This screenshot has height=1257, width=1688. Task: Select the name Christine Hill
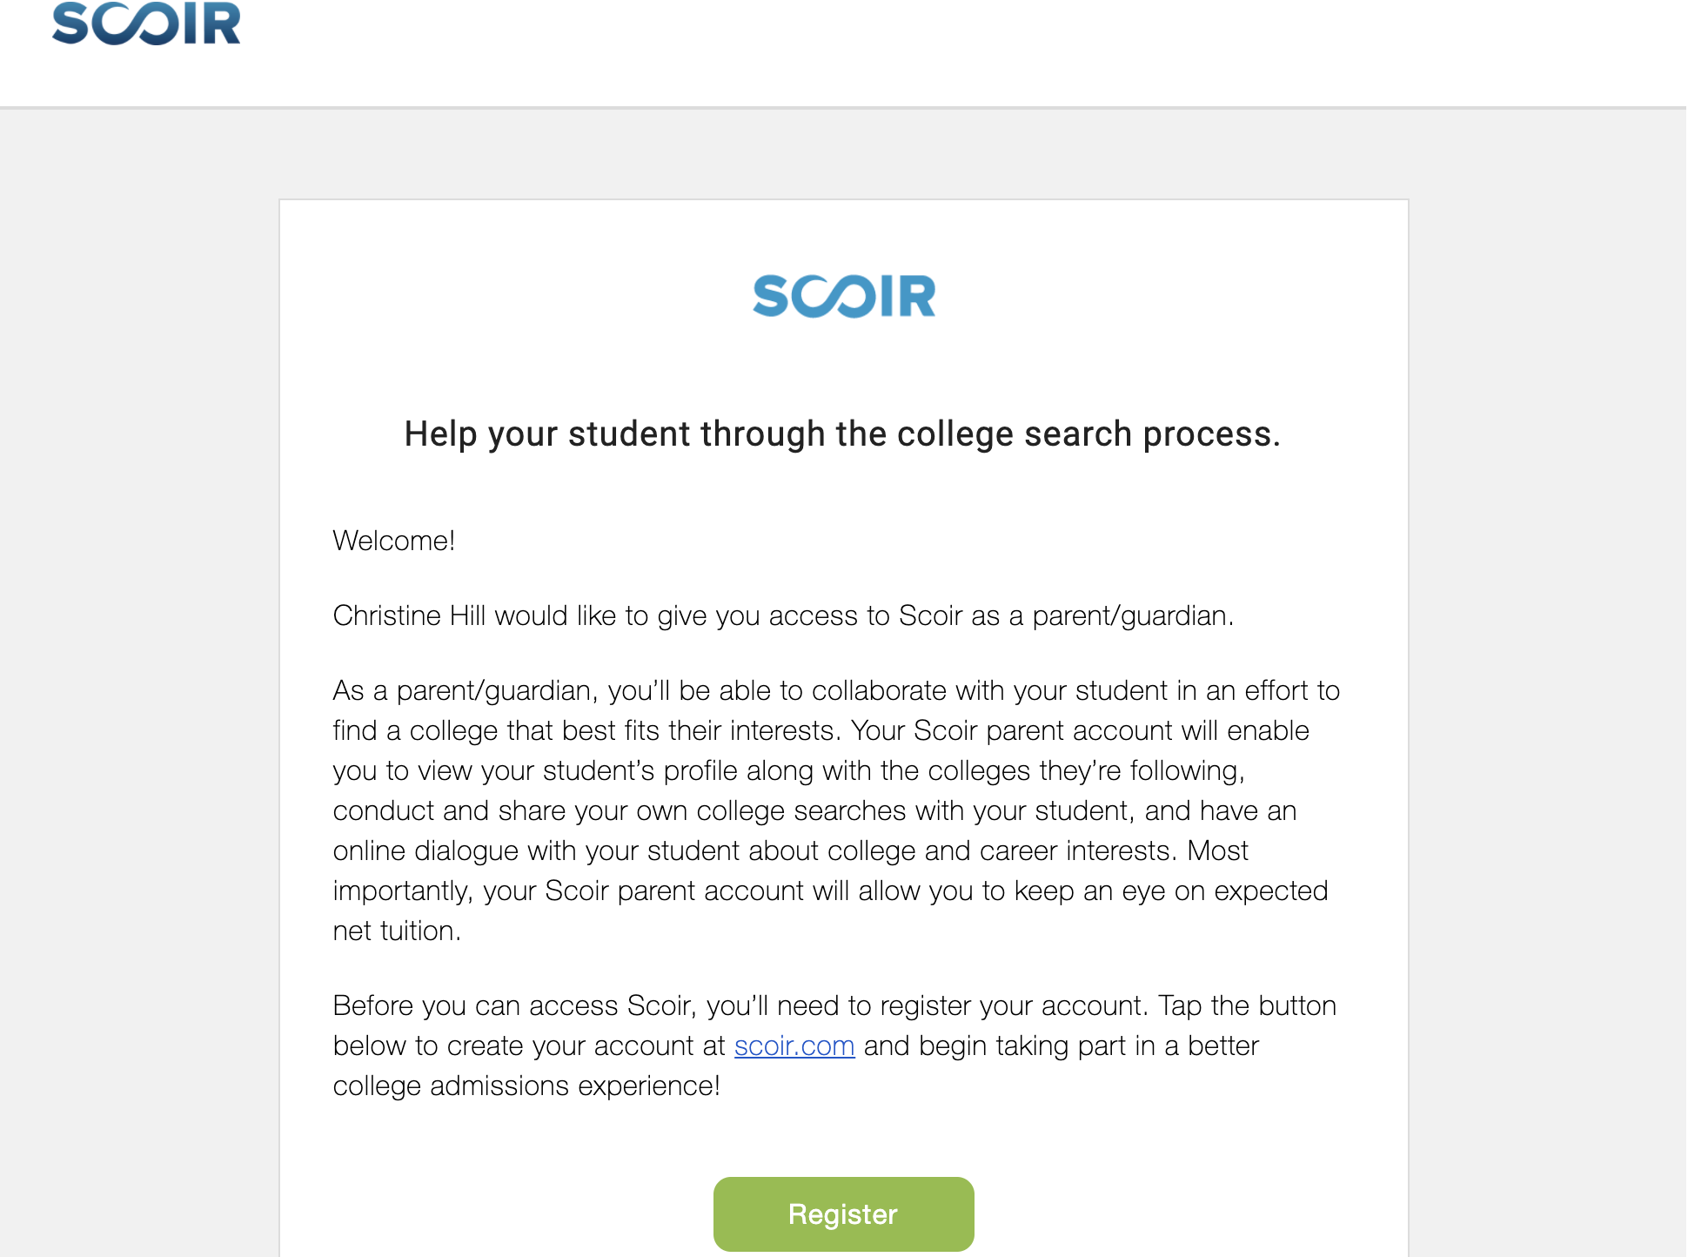(409, 615)
